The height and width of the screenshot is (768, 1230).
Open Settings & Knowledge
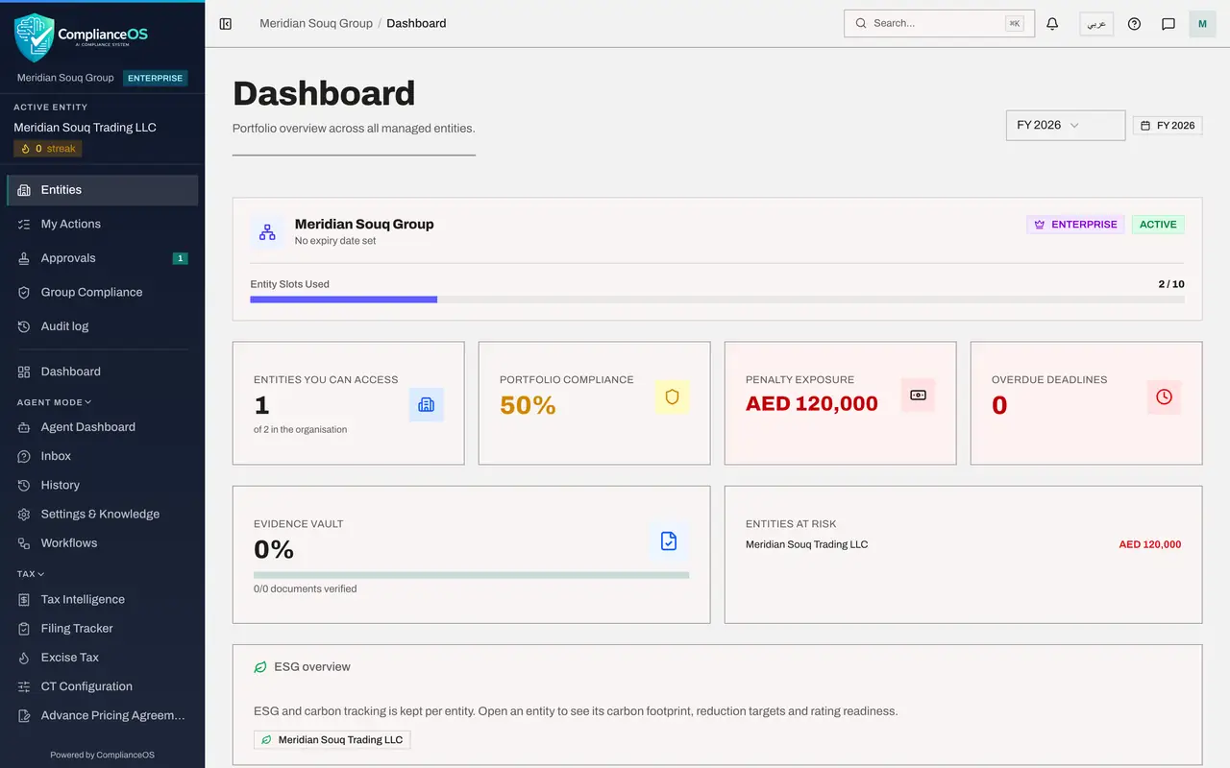point(103,514)
